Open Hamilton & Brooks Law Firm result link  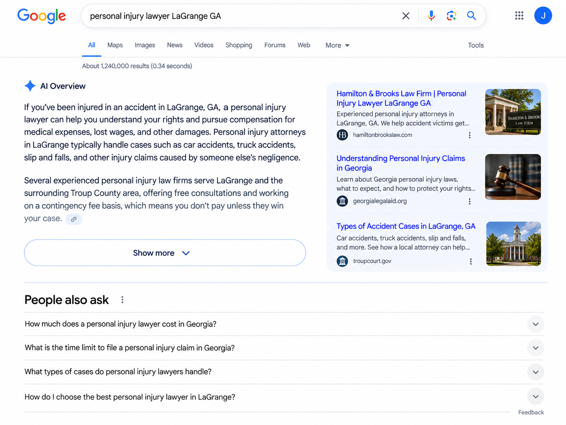pos(401,98)
